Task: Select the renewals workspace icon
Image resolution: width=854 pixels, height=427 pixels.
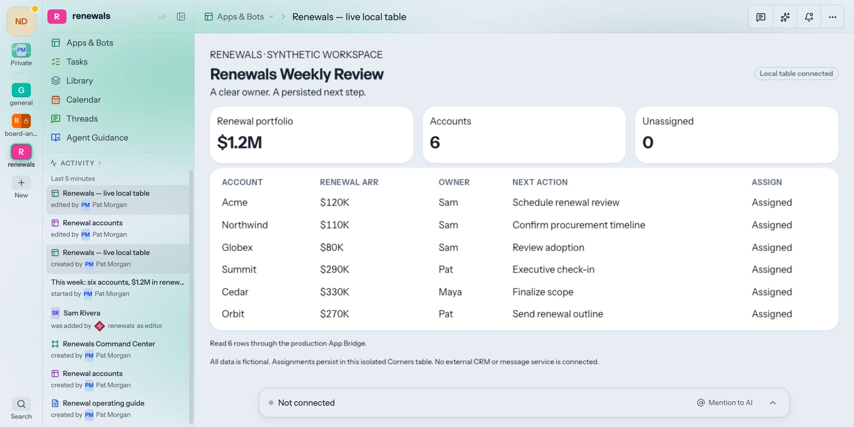Action: [x=21, y=152]
